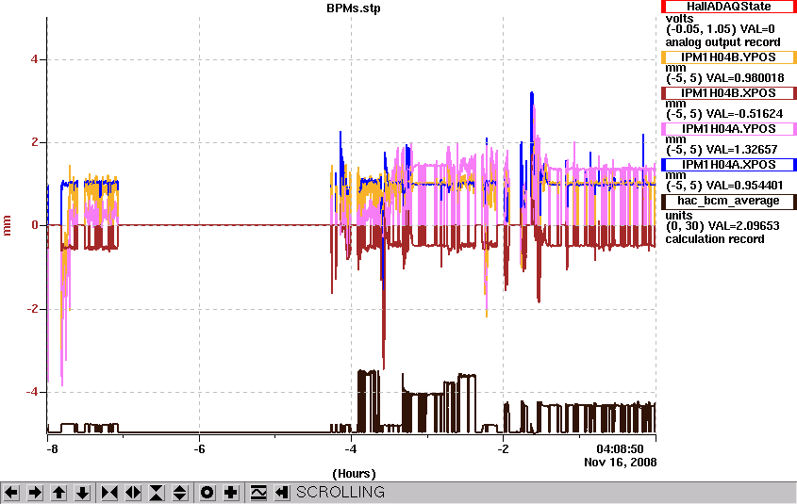Click the 04:08:50 timestamp on the x-axis
Image resolution: width=797 pixels, height=504 pixels.
point(620,449)
